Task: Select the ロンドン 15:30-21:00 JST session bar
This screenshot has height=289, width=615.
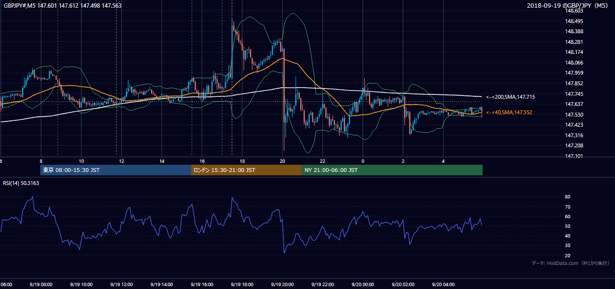Action: click(246, 170)
